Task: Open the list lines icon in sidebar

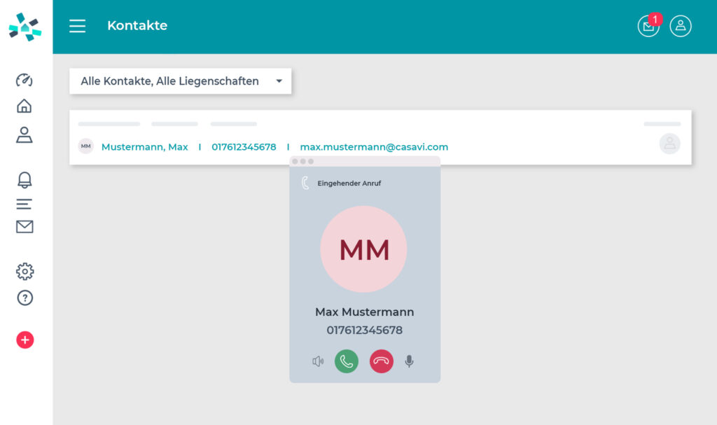Action: [x=25, y=204]
